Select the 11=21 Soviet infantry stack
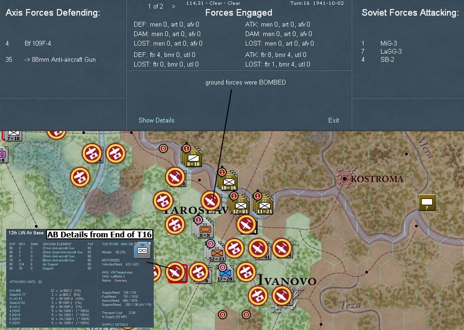 click(x=263, y=204)
